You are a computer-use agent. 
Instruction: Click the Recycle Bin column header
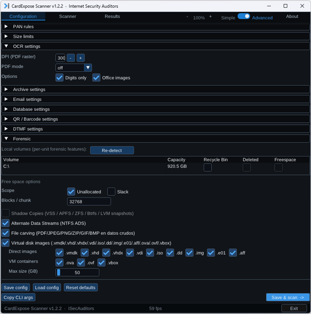[215, 159]
